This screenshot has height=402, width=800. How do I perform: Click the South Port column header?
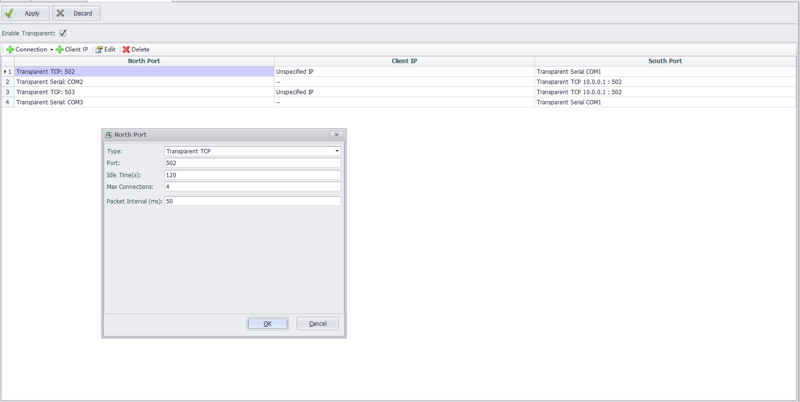[665, 61]
